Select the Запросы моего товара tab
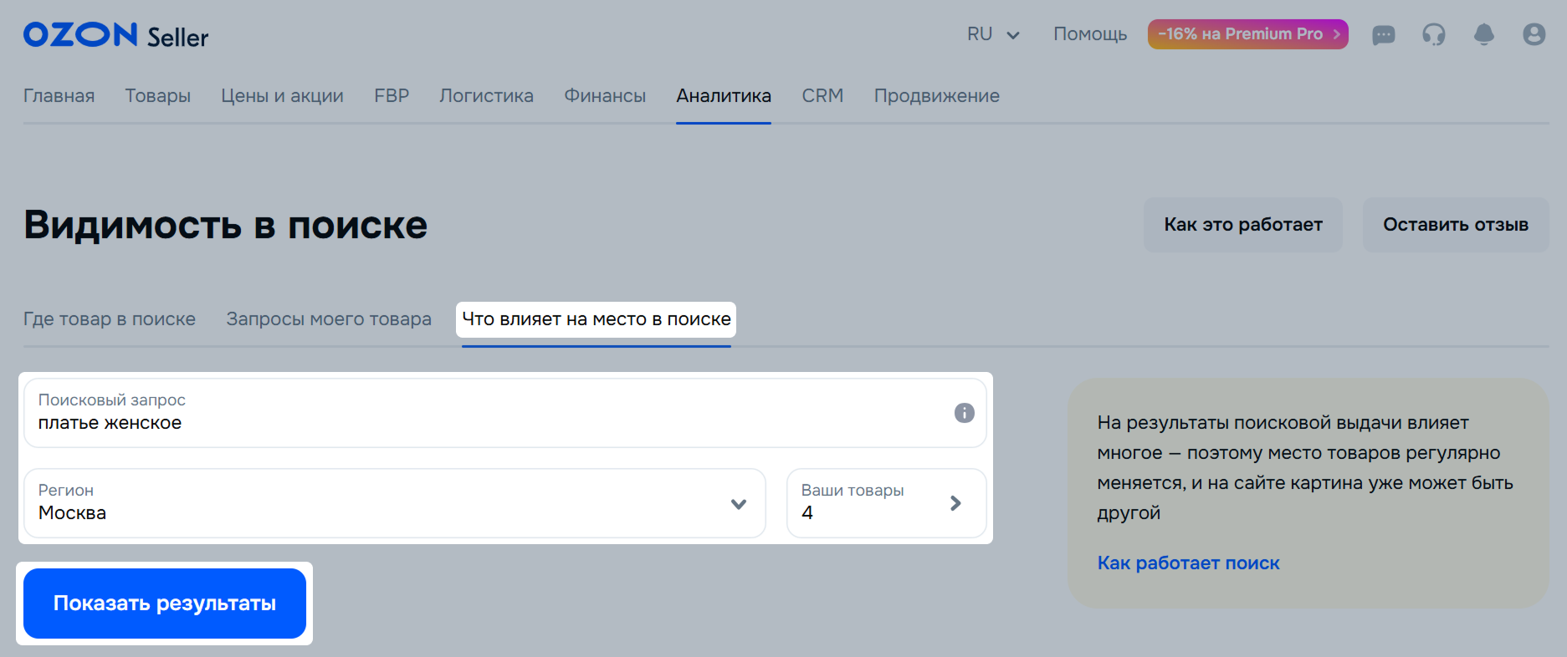1567x657 pixels. click(x=329, y=319)
